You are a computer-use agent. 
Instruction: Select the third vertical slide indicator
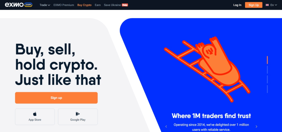pos(267,79)
